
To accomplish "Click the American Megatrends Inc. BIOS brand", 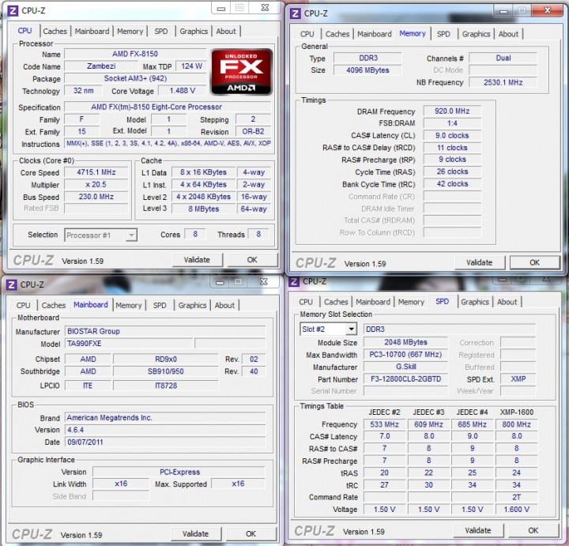I will click(165, 417).
